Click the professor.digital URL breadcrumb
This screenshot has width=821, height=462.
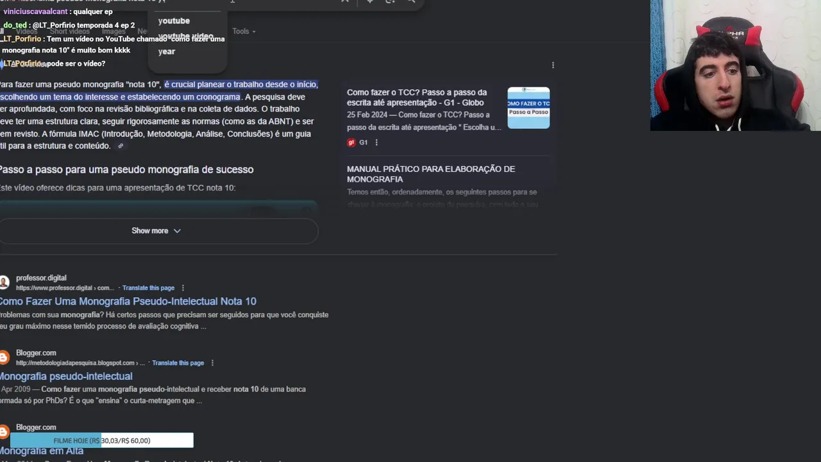pos(65,288)
